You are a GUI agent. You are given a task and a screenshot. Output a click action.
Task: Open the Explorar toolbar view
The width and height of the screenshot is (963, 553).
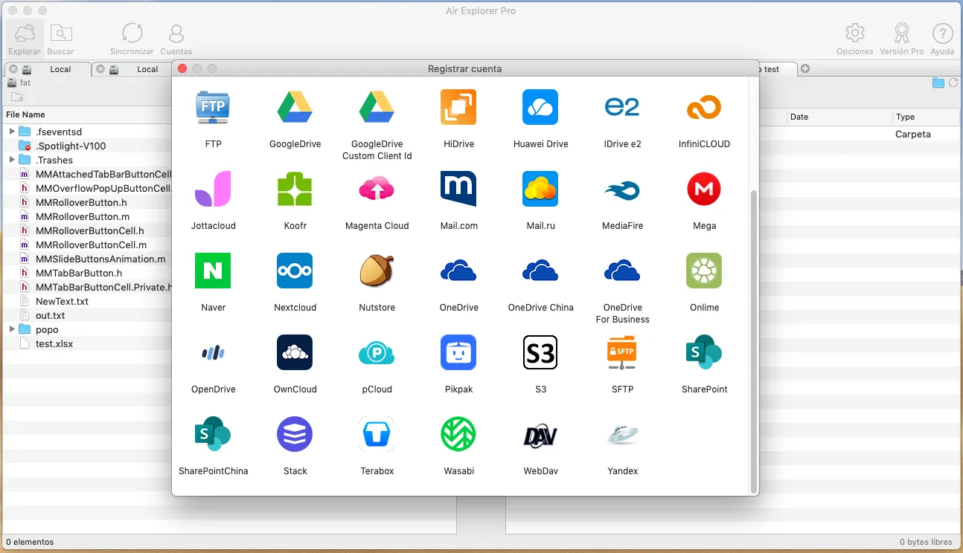[x=25, y=39]
